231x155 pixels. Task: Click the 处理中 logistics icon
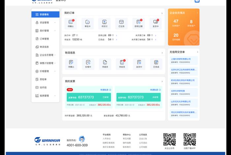[88, 63]
